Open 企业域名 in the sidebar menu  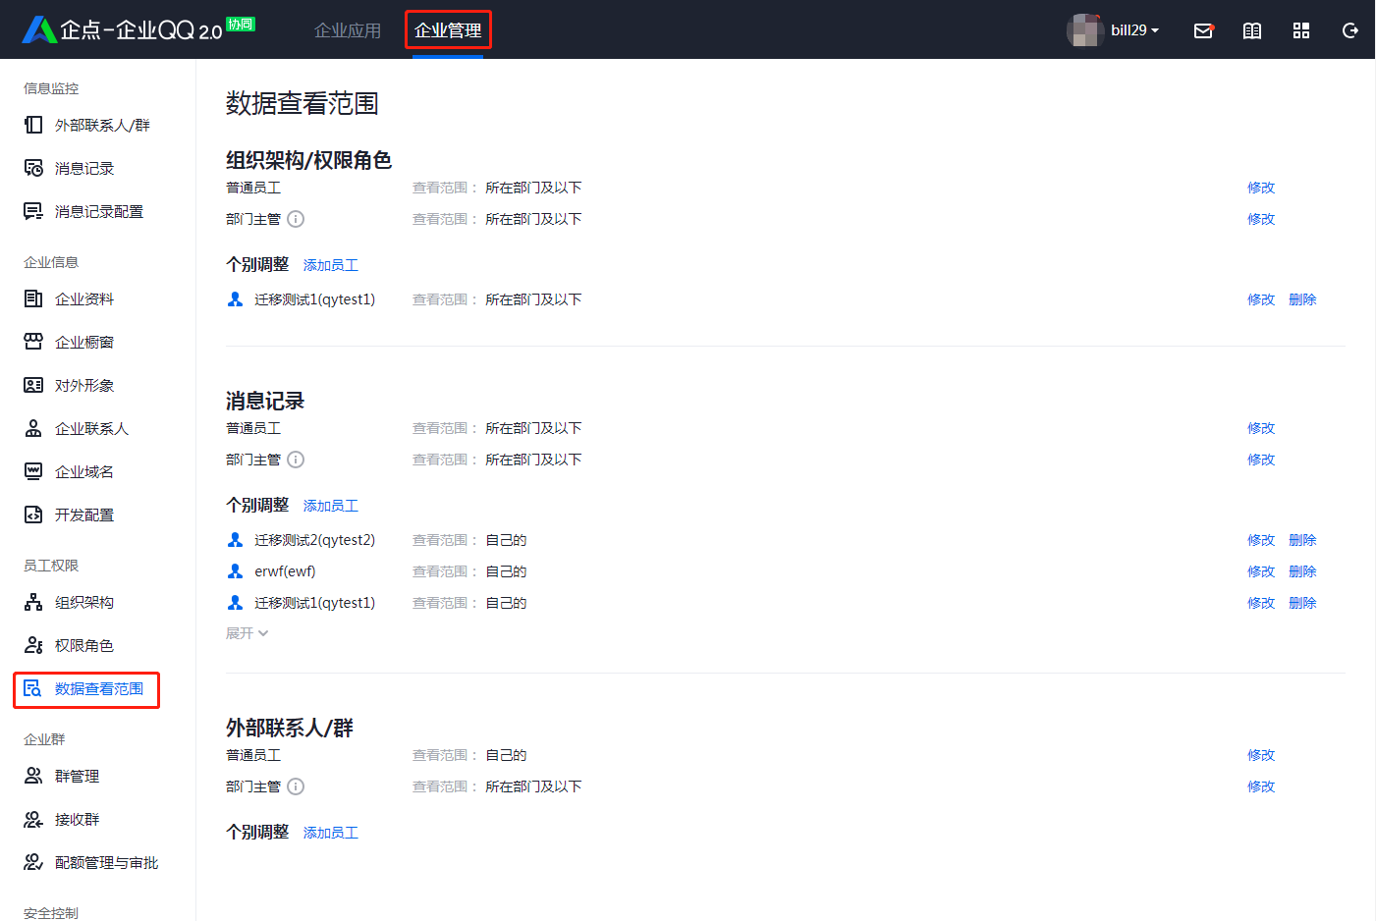coord(84,471)
